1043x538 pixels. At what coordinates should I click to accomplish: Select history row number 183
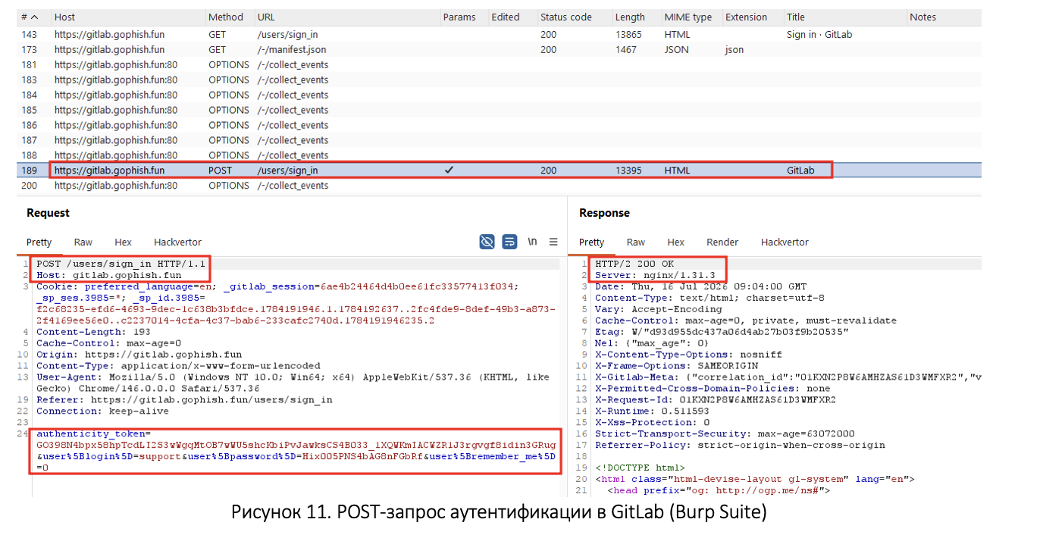tap(499, 80)
